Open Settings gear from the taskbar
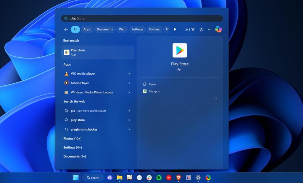Screen dimensions: 303x183 198,178
